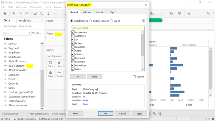Viewport: 215px width, 121px height.
Task: Enable the Exclude checkbox
Action: pos(134,76)
